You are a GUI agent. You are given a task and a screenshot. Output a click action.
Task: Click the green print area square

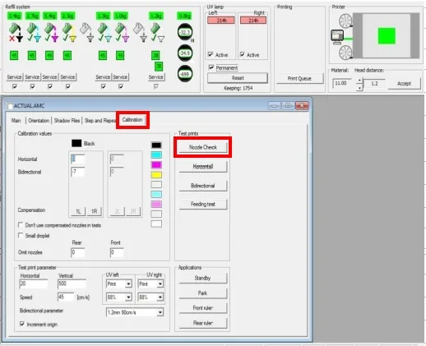[387, 35]
